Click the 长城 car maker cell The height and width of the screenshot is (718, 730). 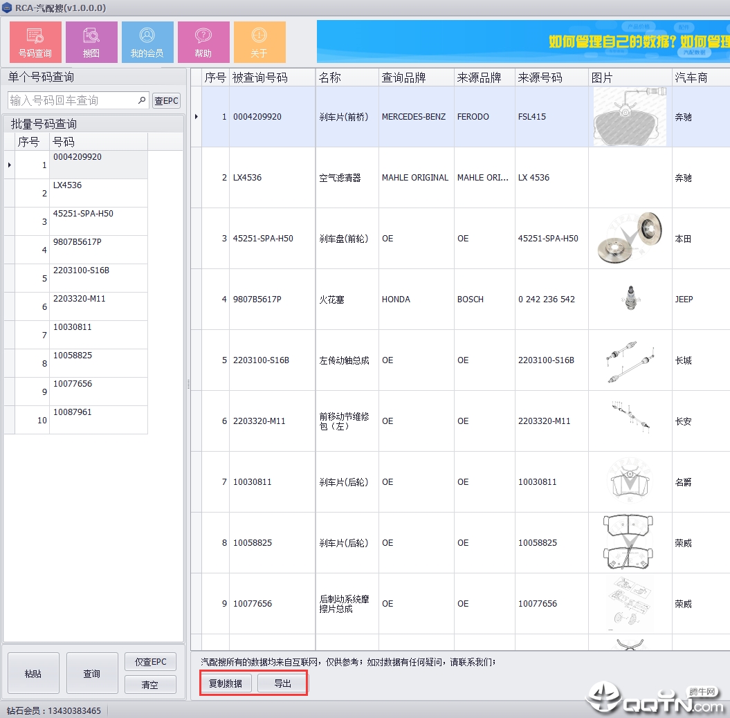pyautogui.click(x=701, y=360)
